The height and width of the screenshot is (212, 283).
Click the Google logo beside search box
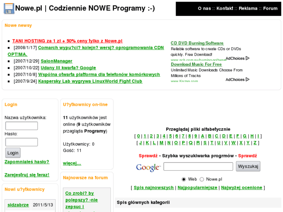coord(148,168)
